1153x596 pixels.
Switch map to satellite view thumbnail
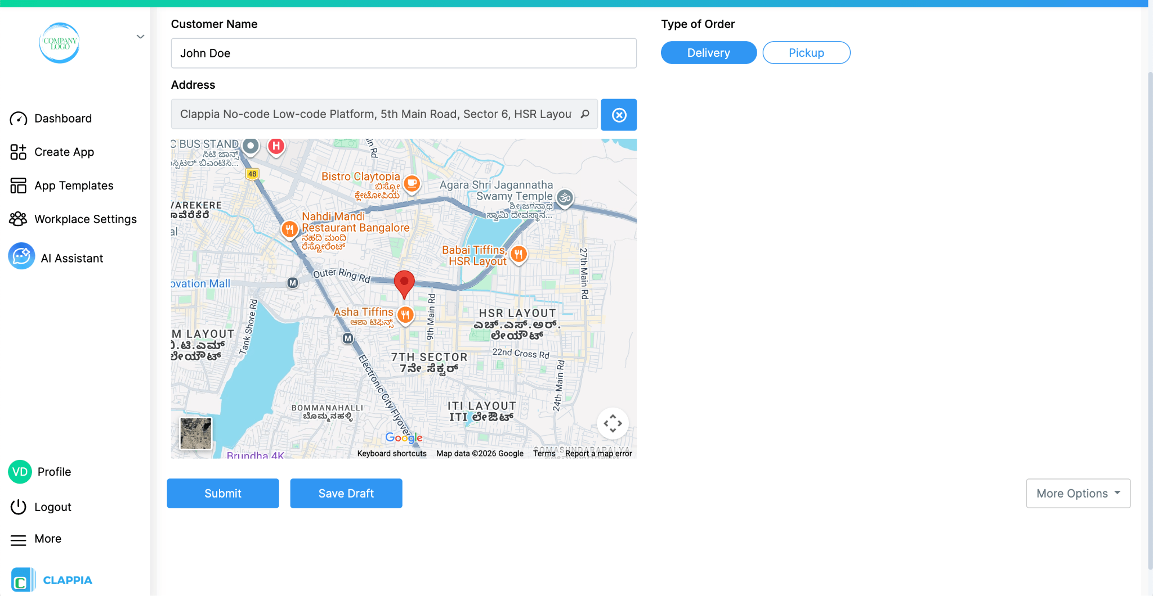[x=196, y=433]
